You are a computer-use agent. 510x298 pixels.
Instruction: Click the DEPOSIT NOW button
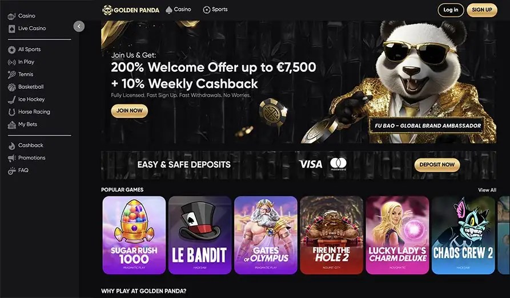coord(437,165)
